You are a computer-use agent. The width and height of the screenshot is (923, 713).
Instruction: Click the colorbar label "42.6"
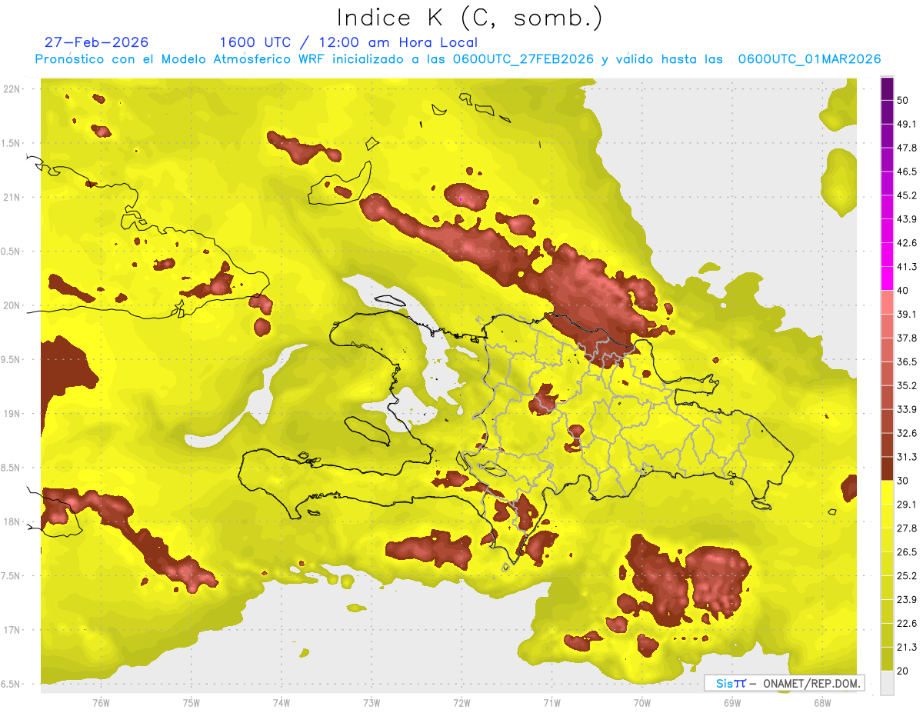[x=907, y=243]
